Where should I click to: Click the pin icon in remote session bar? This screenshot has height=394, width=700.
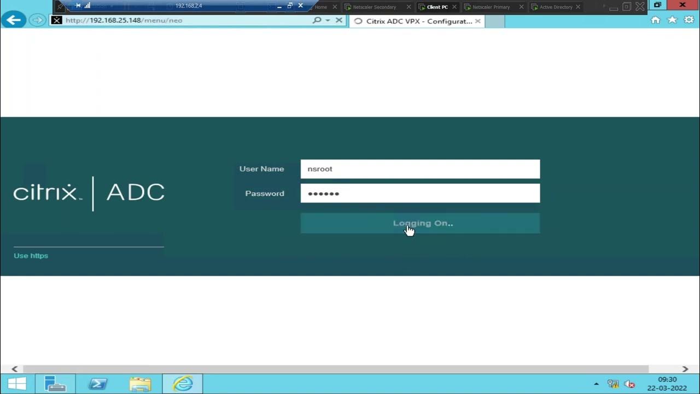[x=78, y=5]
